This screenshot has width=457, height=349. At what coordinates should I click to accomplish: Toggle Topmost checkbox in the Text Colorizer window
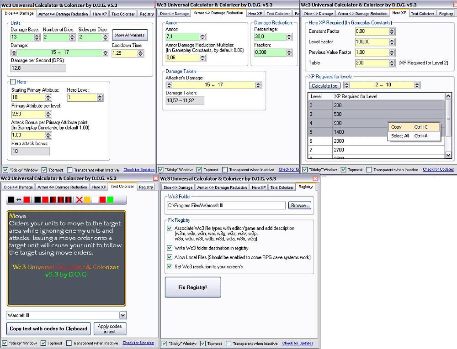point(43,343)
